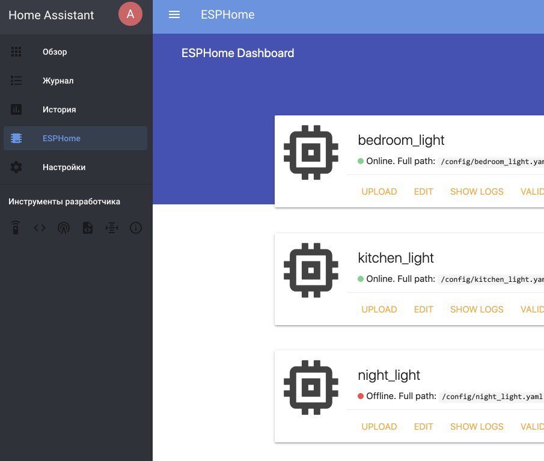Click the История chart icon in sidebar

click(16, 109)
